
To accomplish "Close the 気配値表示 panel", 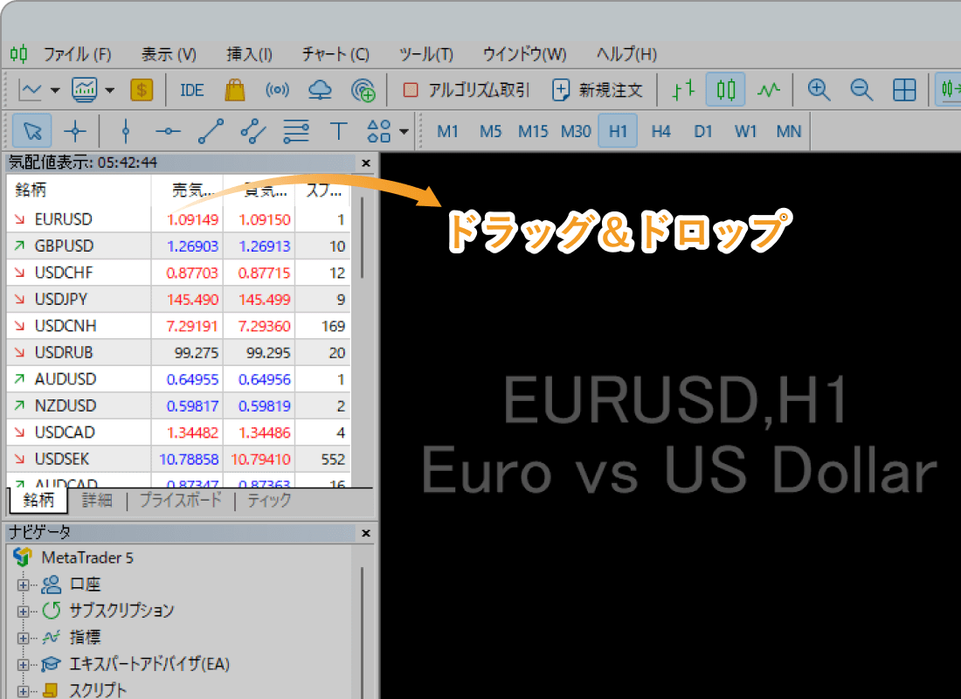I will [x=366, y=163].
